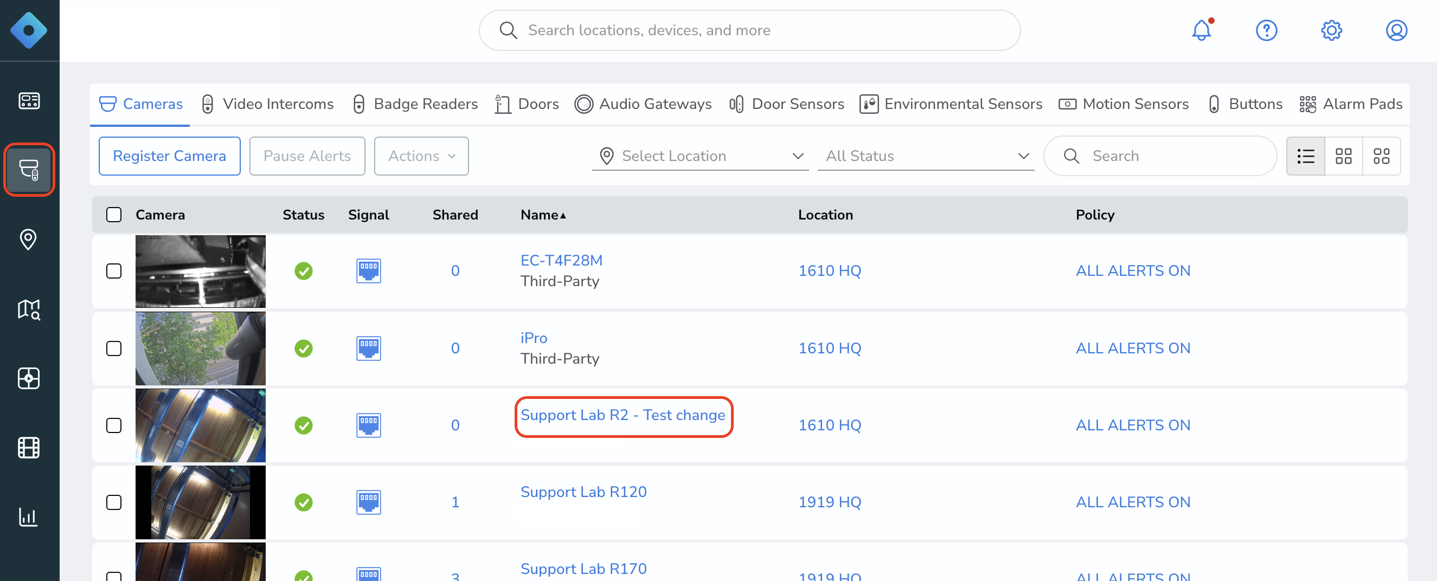The width and height of the screenshot is (1437, 581).
Task: Check the Support Lab R120 row checkbox
Action: 114,502
